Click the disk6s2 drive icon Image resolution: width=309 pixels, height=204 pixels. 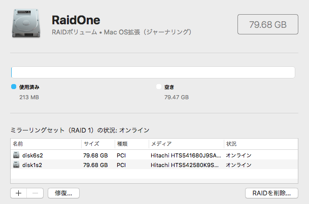coord(16,155)
